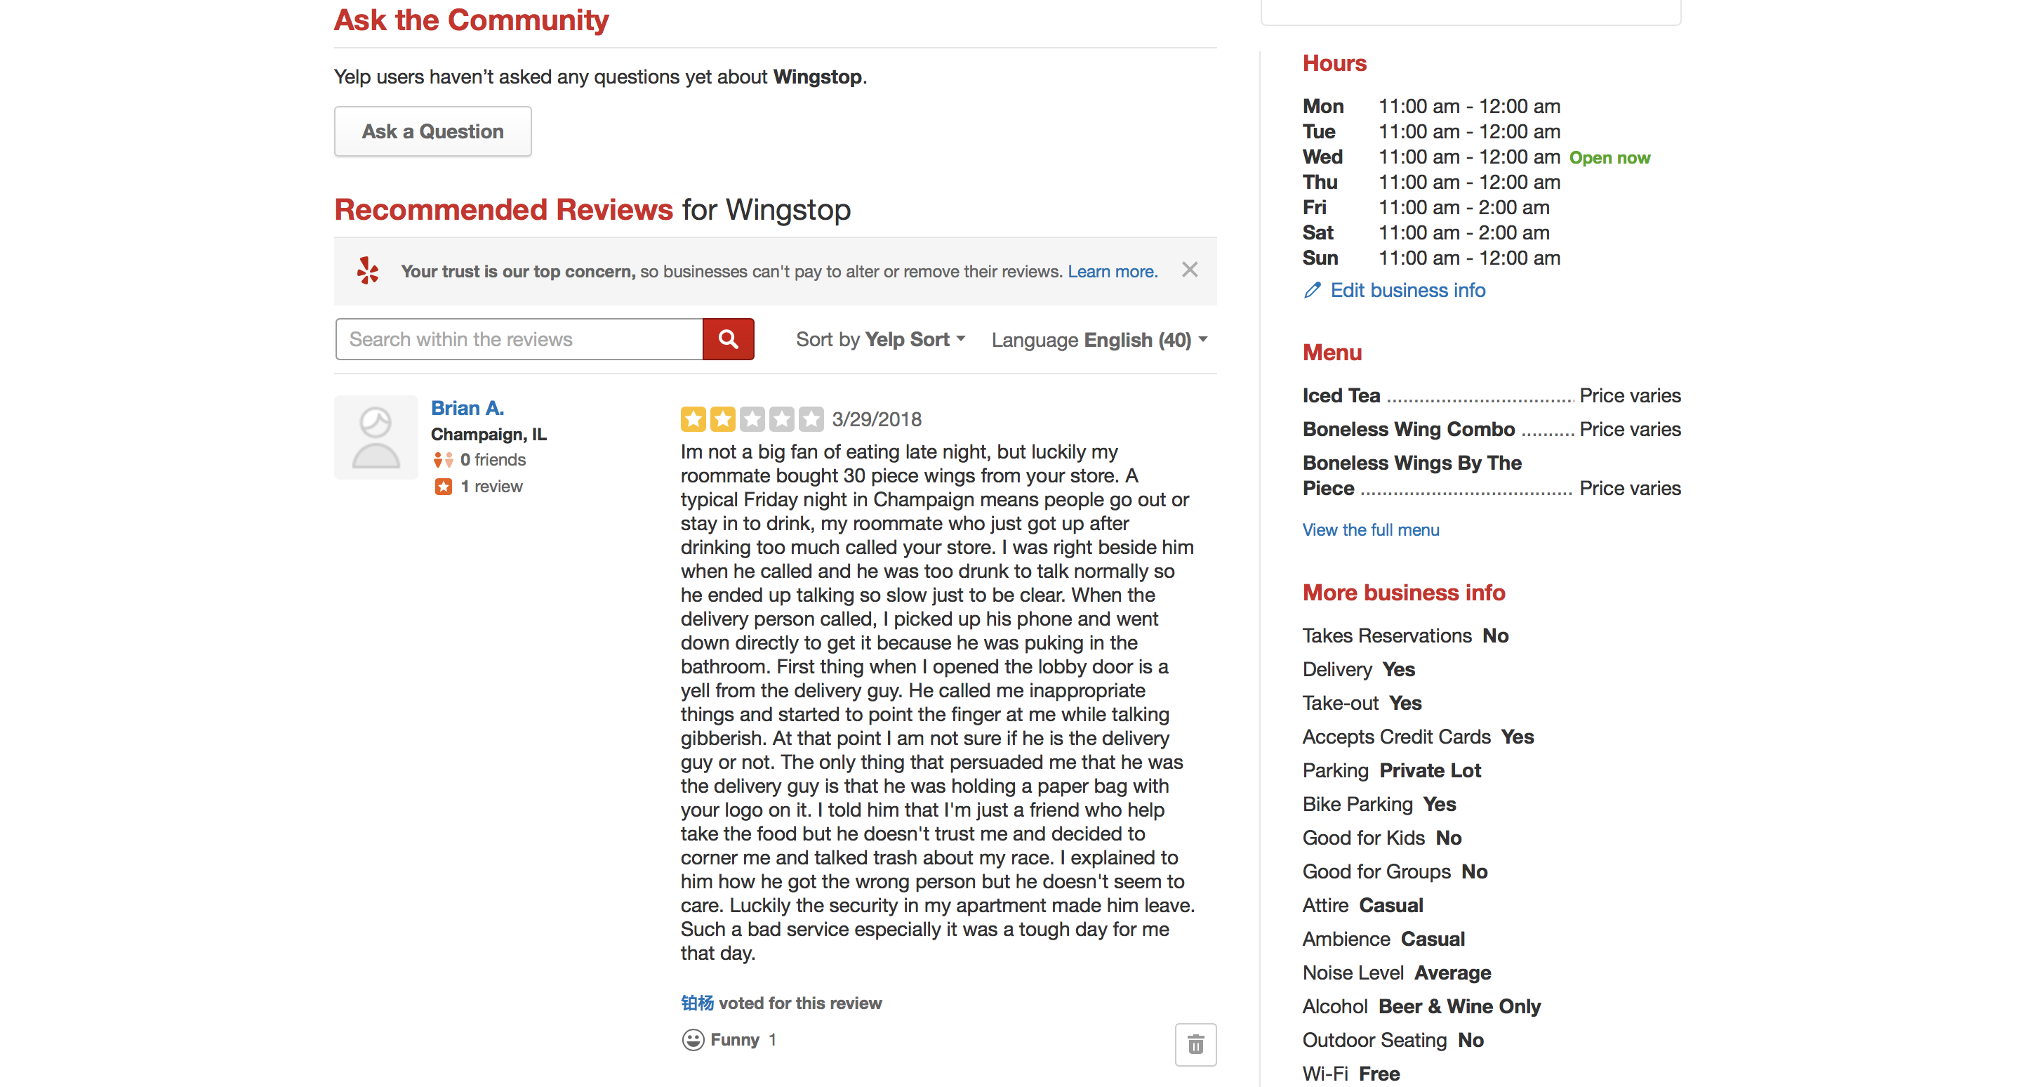Screen dimensions: 2018x1087
Task: Click the Funny smiley face icon
Action: pos(693,1040)
